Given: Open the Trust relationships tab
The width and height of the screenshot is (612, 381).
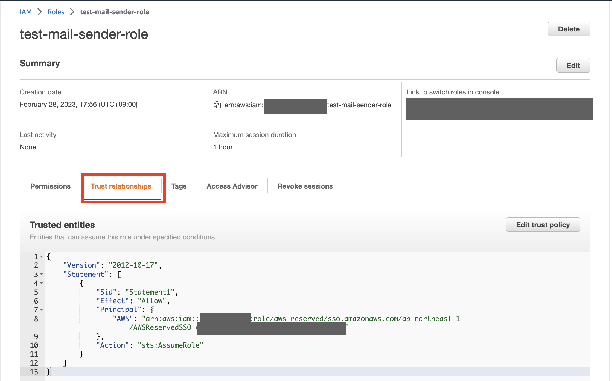Looking at the screenshot, I should [121, 186].
